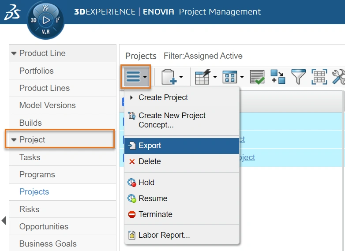Open Portfolios in the sidebar
This screenshot has width=345, height=251.
point(36,71)
